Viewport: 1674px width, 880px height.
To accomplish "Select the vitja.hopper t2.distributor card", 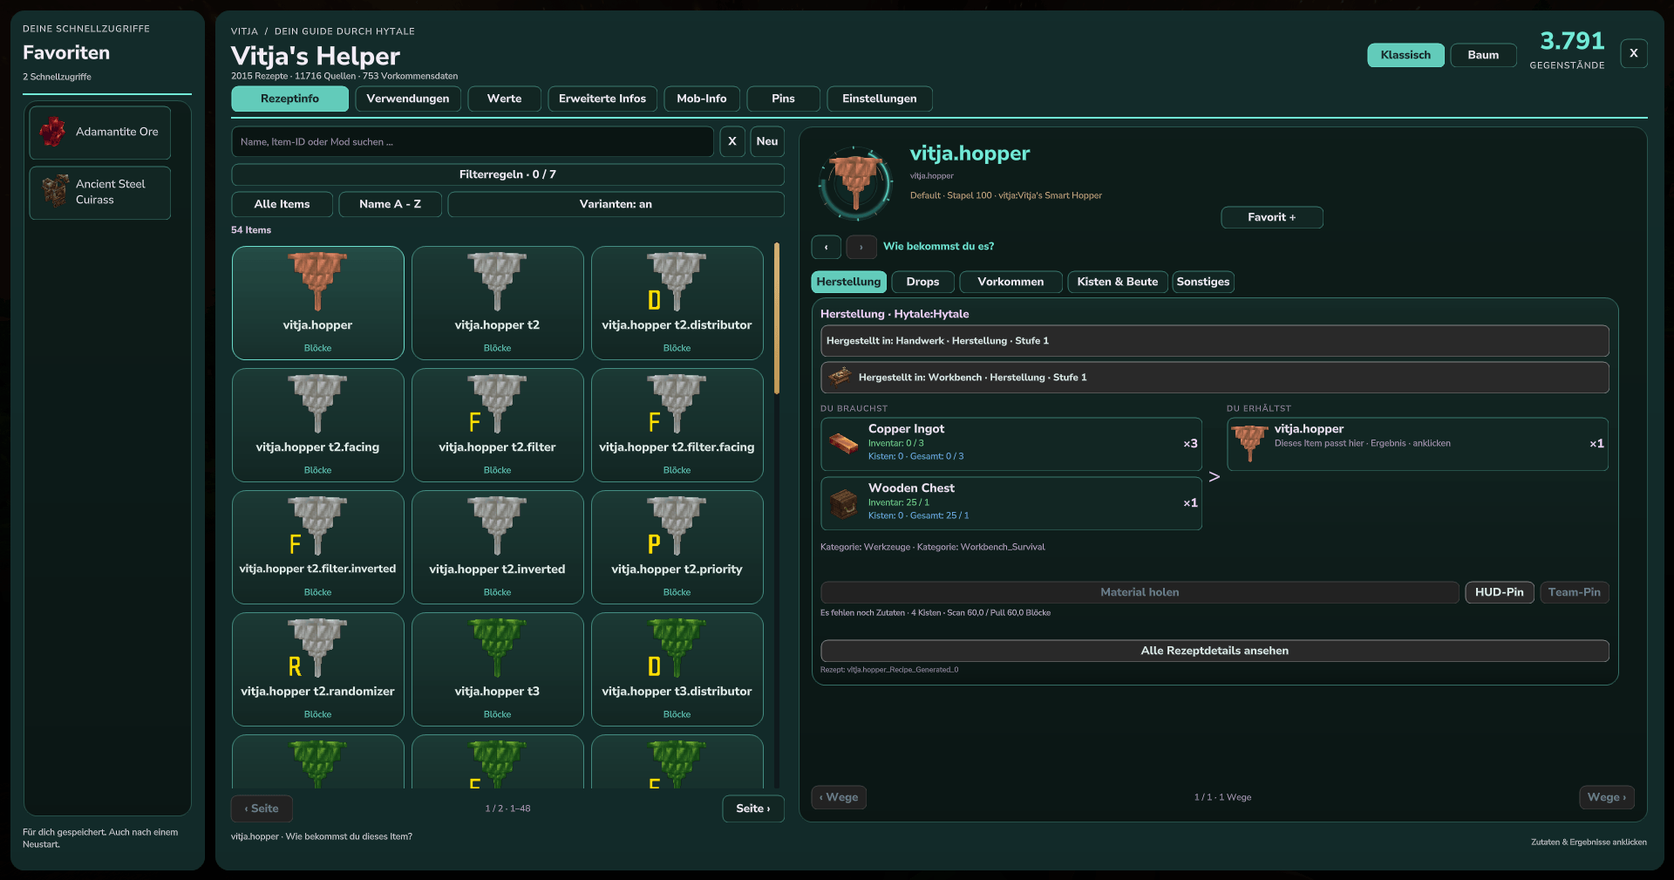I will 677,303.
